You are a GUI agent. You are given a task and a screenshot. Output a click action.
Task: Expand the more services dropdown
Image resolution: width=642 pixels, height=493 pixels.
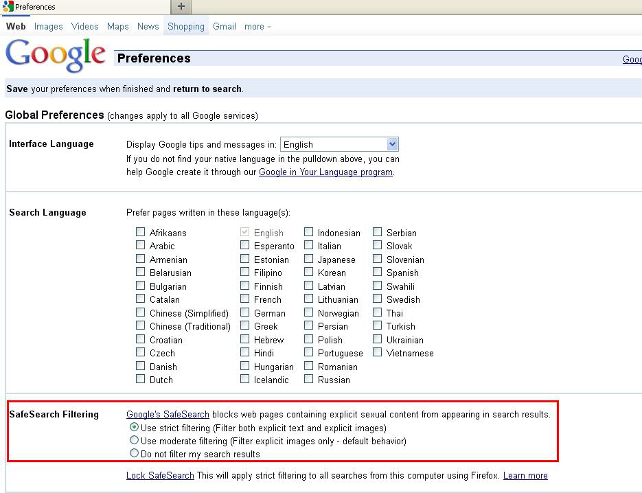pyautogui.click(x=257, y=27)
